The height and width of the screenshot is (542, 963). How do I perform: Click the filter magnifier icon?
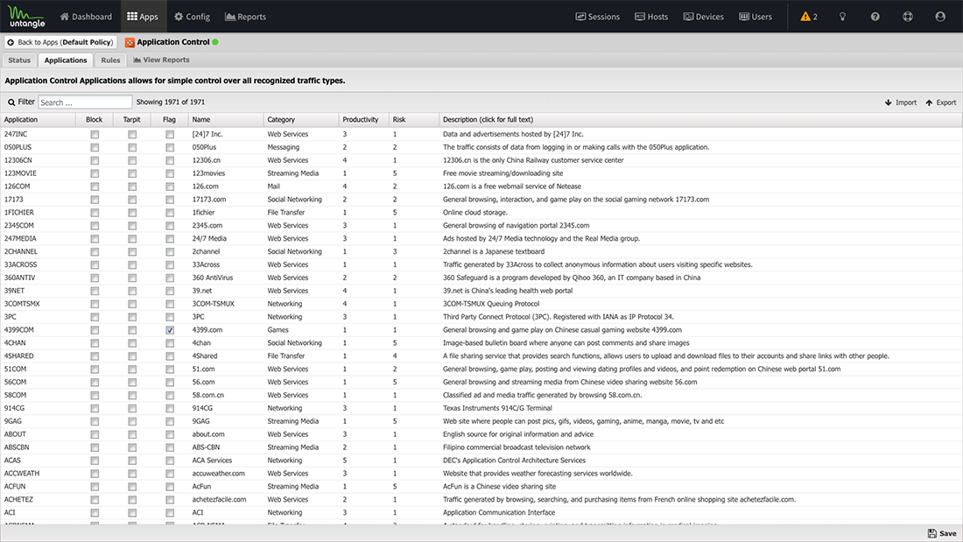coord(11,102)
